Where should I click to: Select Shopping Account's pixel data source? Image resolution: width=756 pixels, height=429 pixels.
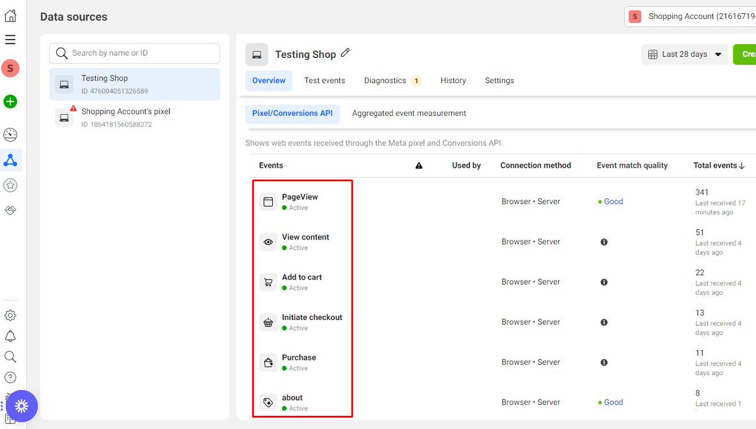(x=135, y=117)
